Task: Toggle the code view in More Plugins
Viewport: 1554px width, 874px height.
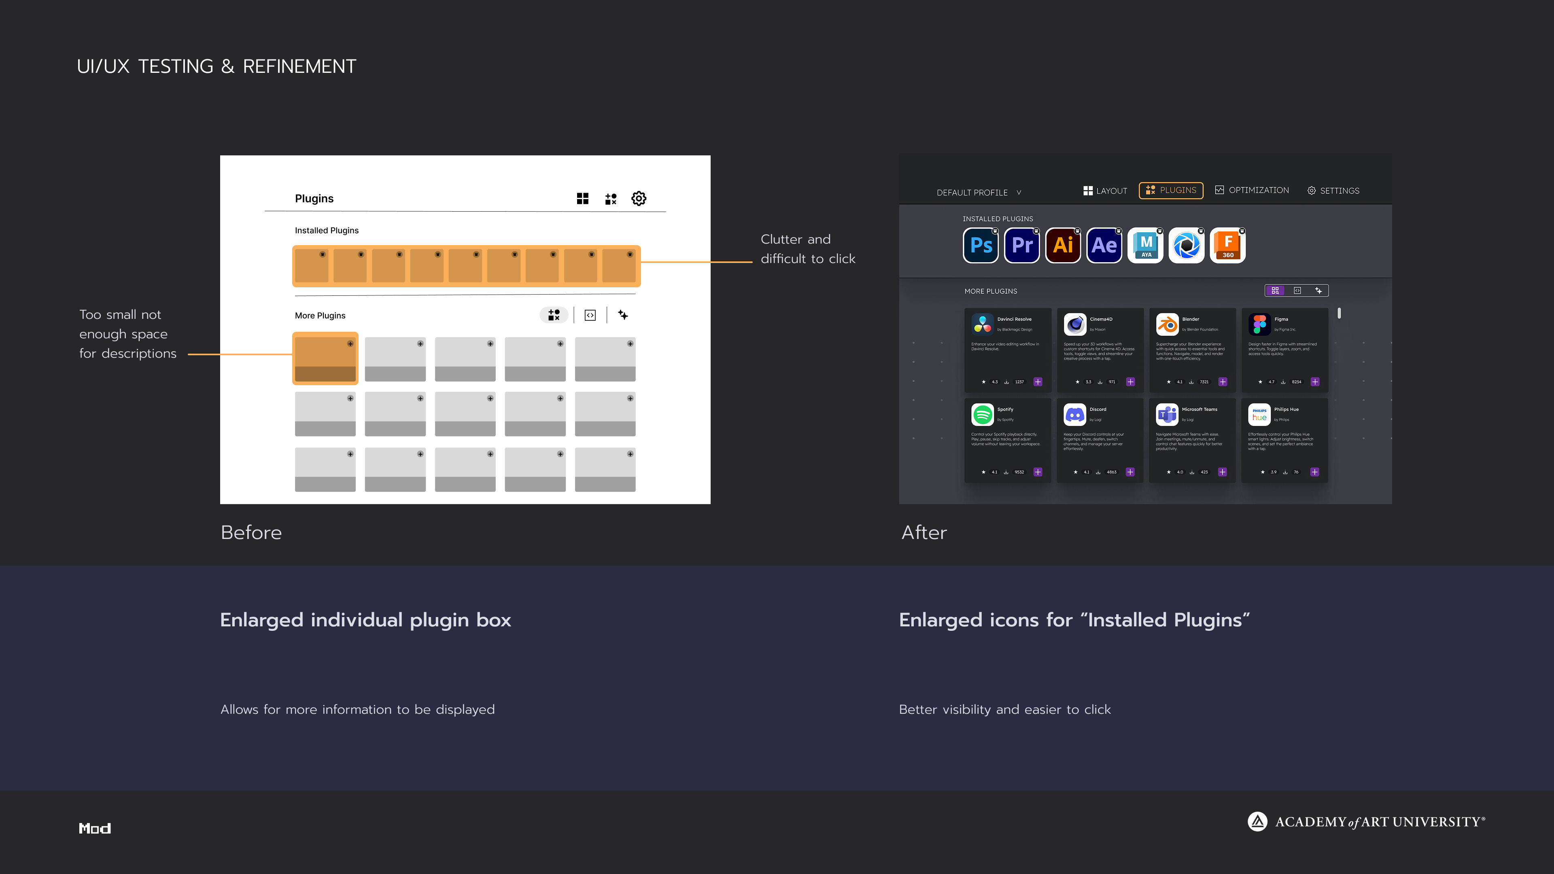Action: tap(1297, 291)
